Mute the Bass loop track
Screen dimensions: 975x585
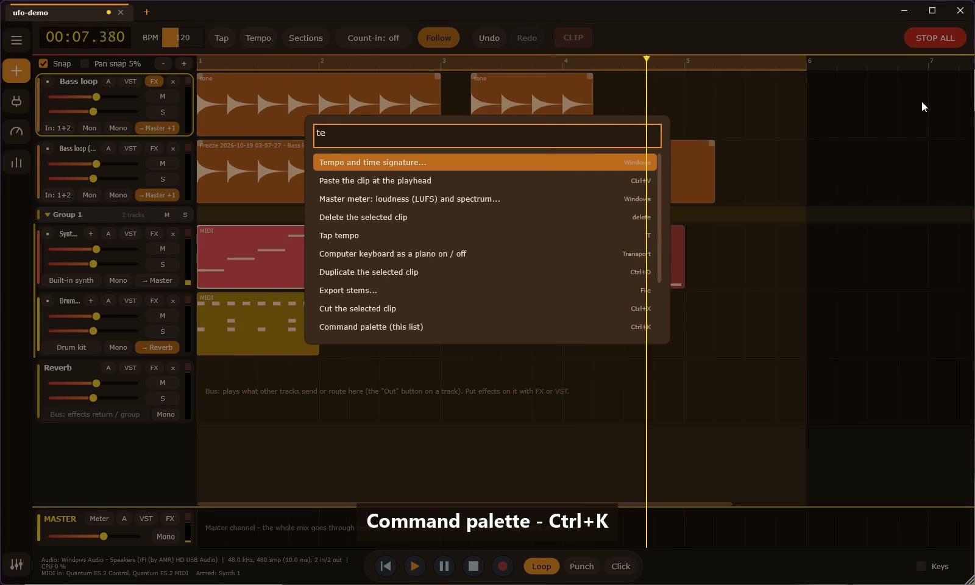163,96
